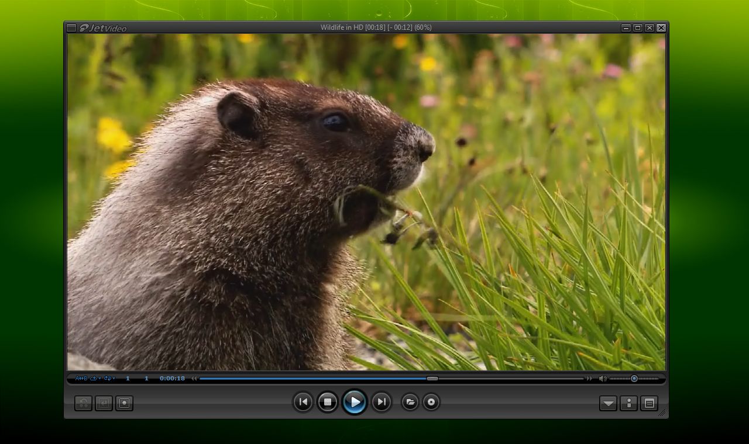Screen dimensions: 749x444
Task: Start playback with the blue Play button
Action: click(x=355, y=402)
